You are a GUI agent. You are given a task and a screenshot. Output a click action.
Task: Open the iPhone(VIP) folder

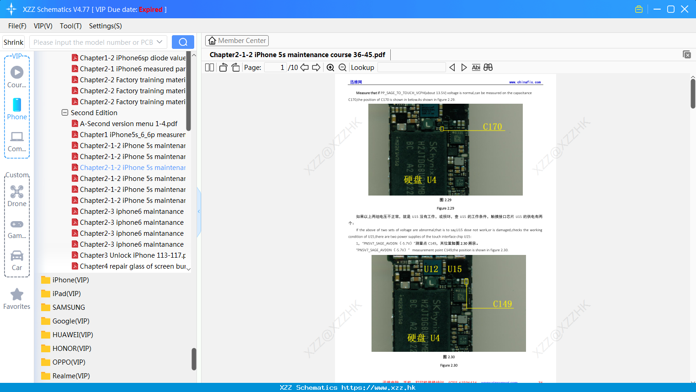click(65, 280)
